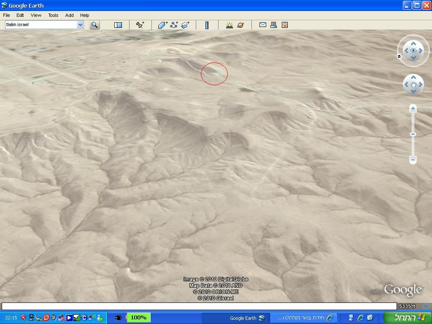432x324 pixels.
Task: Open the ruler measurement tool
Action: [207, 25]
